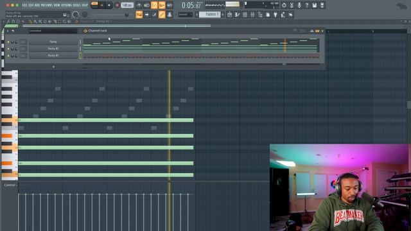Screen dimensions: 411x231
Task: Toggle wait for input before recording
Action: [x=146, y=5]
